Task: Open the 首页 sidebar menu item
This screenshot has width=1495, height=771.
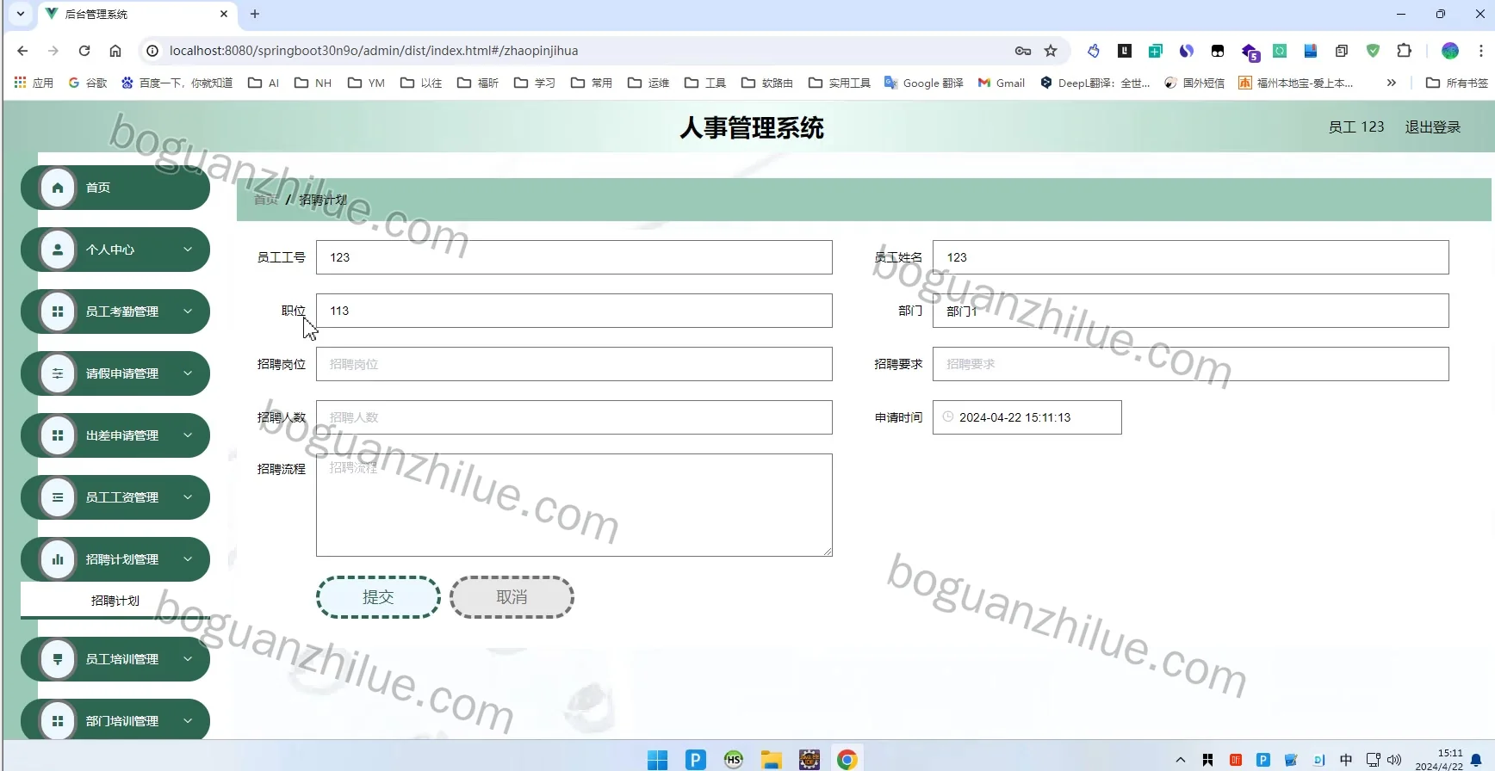Action: tap(115, 188)
